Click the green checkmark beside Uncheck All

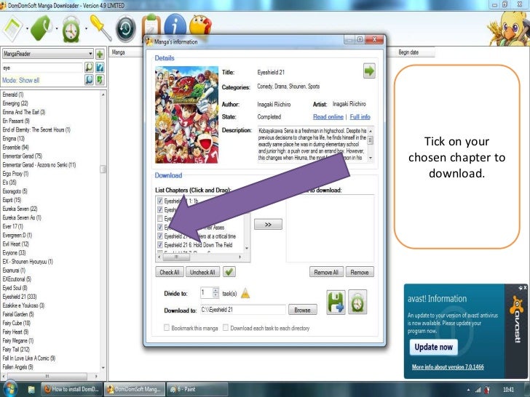point(229,272)
